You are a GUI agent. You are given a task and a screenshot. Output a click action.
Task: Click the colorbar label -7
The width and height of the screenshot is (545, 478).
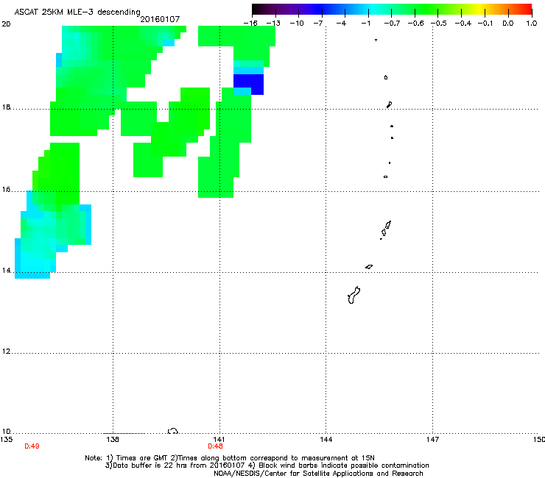(318, 24)
